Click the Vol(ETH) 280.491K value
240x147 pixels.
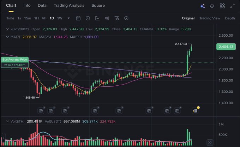point(35,121)
